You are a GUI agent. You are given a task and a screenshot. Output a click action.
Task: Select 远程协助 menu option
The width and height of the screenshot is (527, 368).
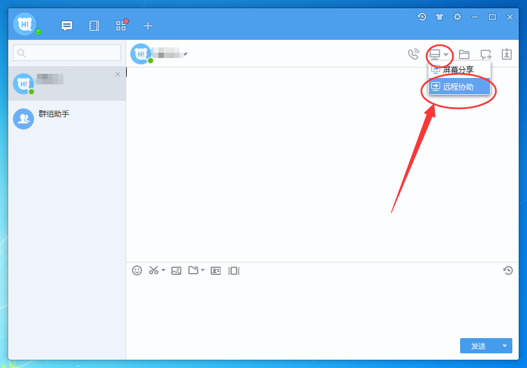459,87
